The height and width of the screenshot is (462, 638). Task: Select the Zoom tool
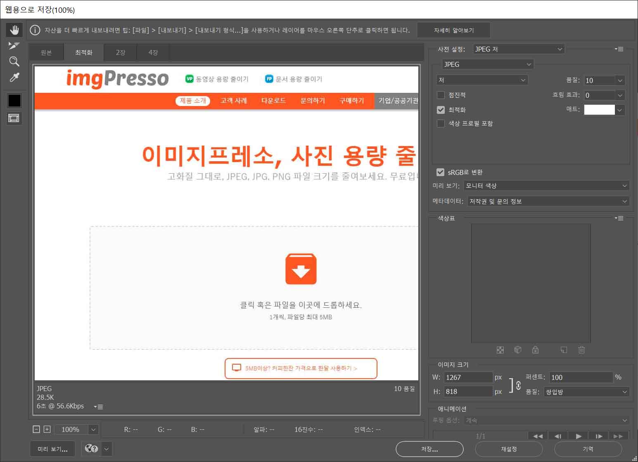coord(14,61)
